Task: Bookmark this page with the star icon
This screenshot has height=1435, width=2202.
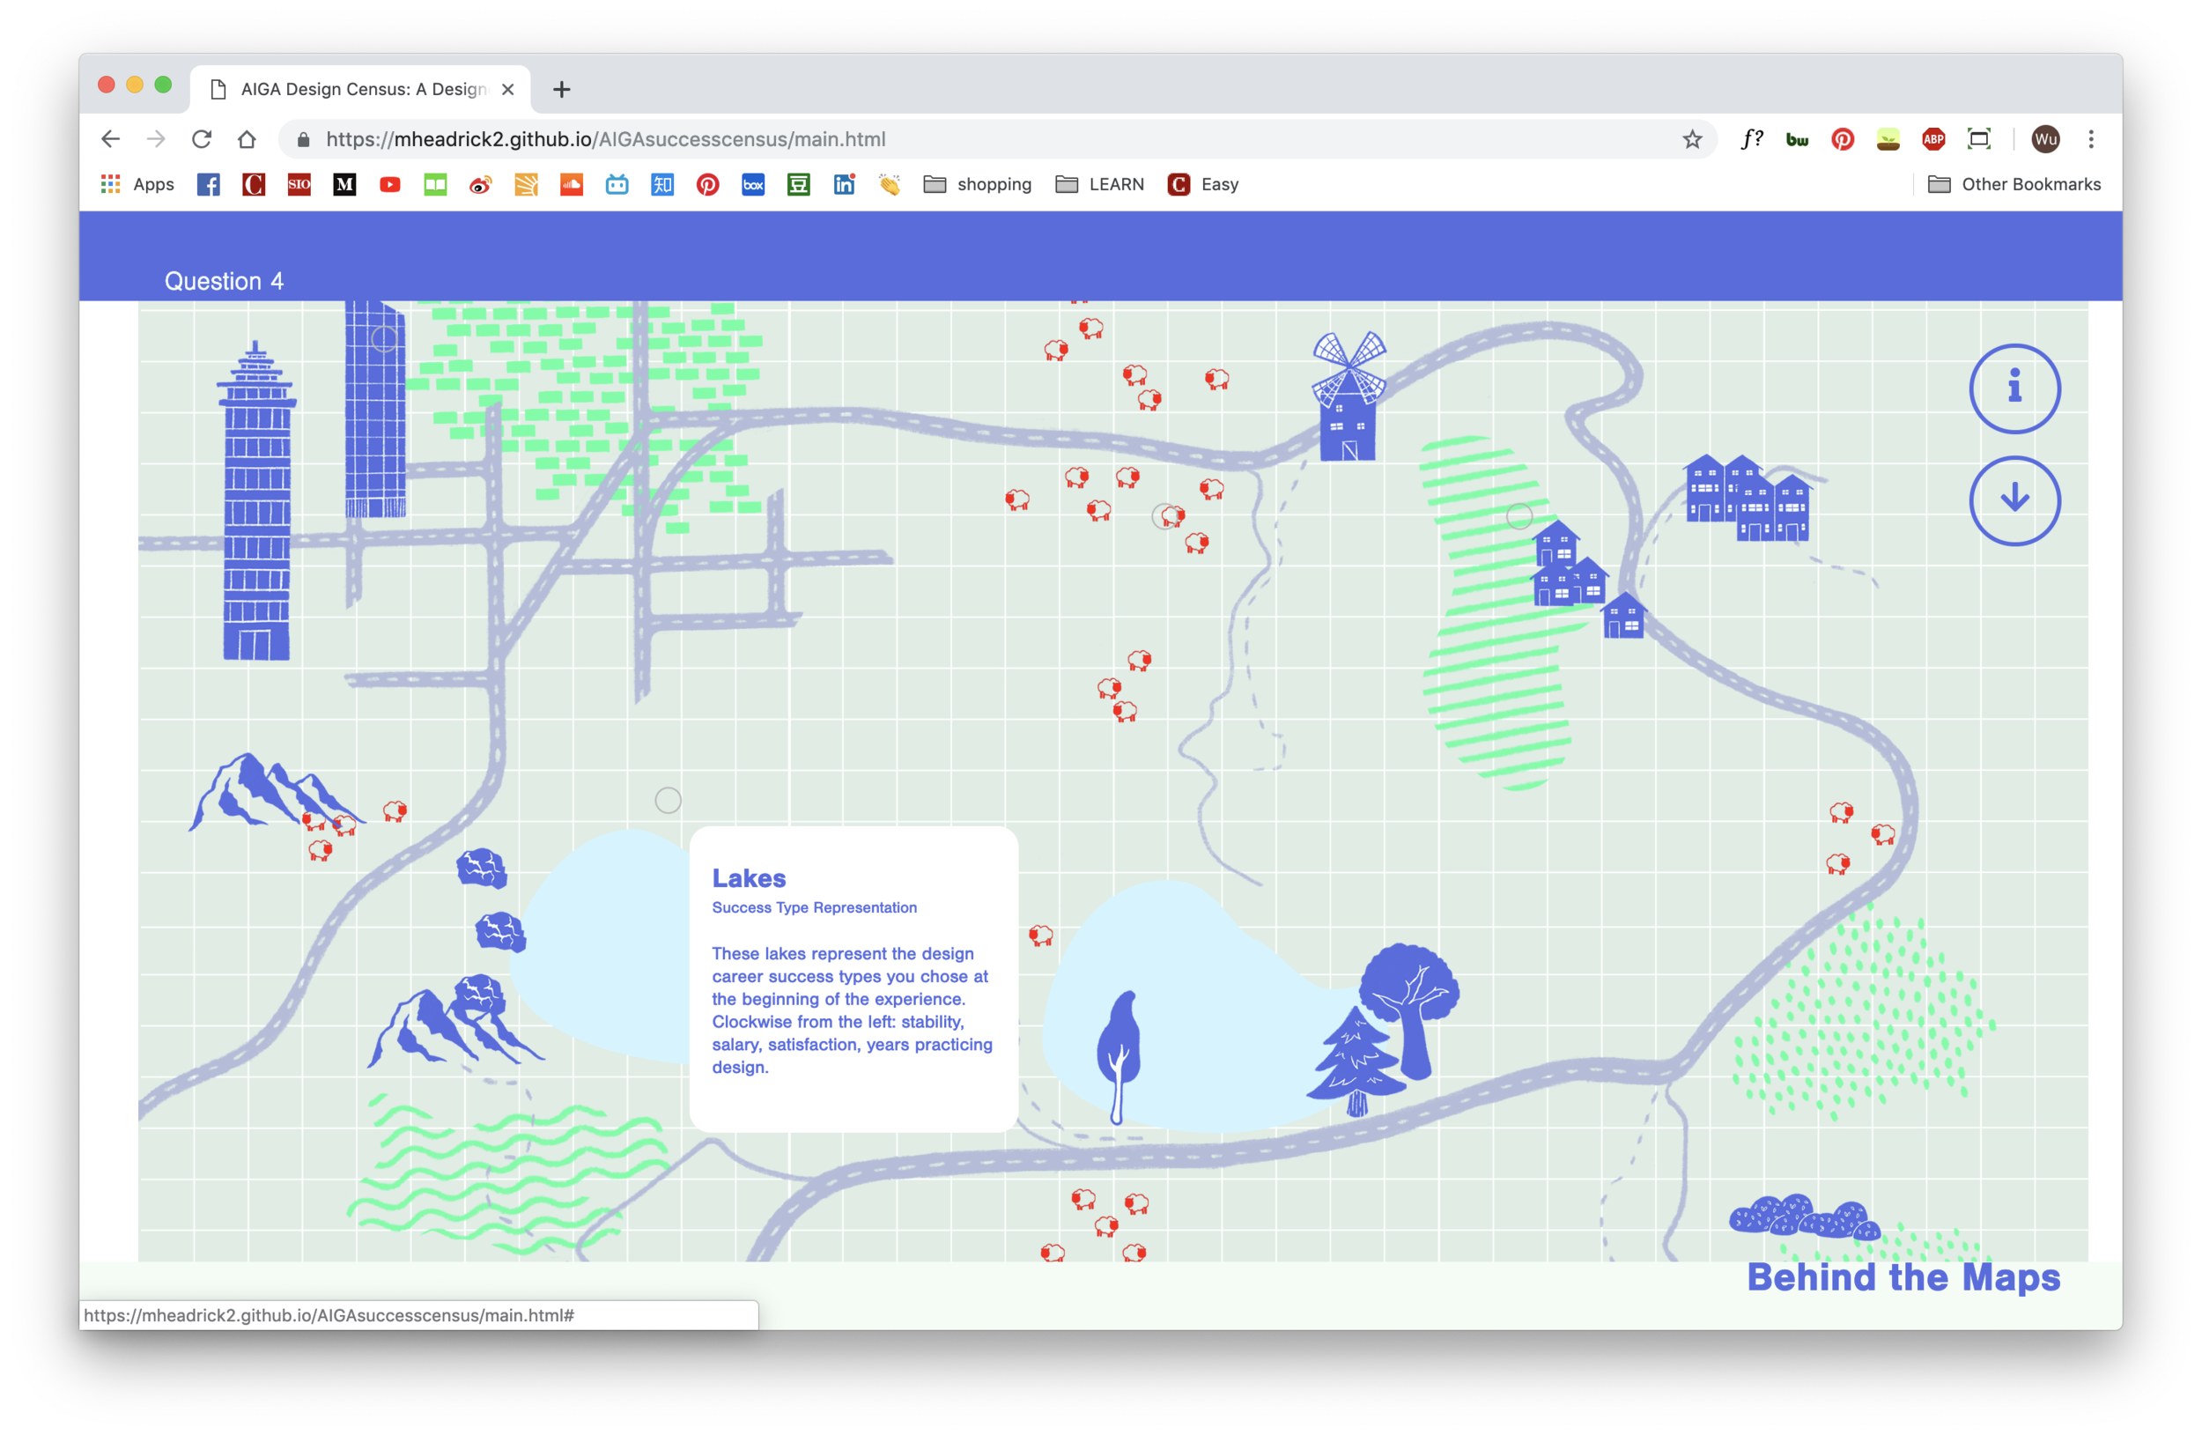Action: 1691,139
